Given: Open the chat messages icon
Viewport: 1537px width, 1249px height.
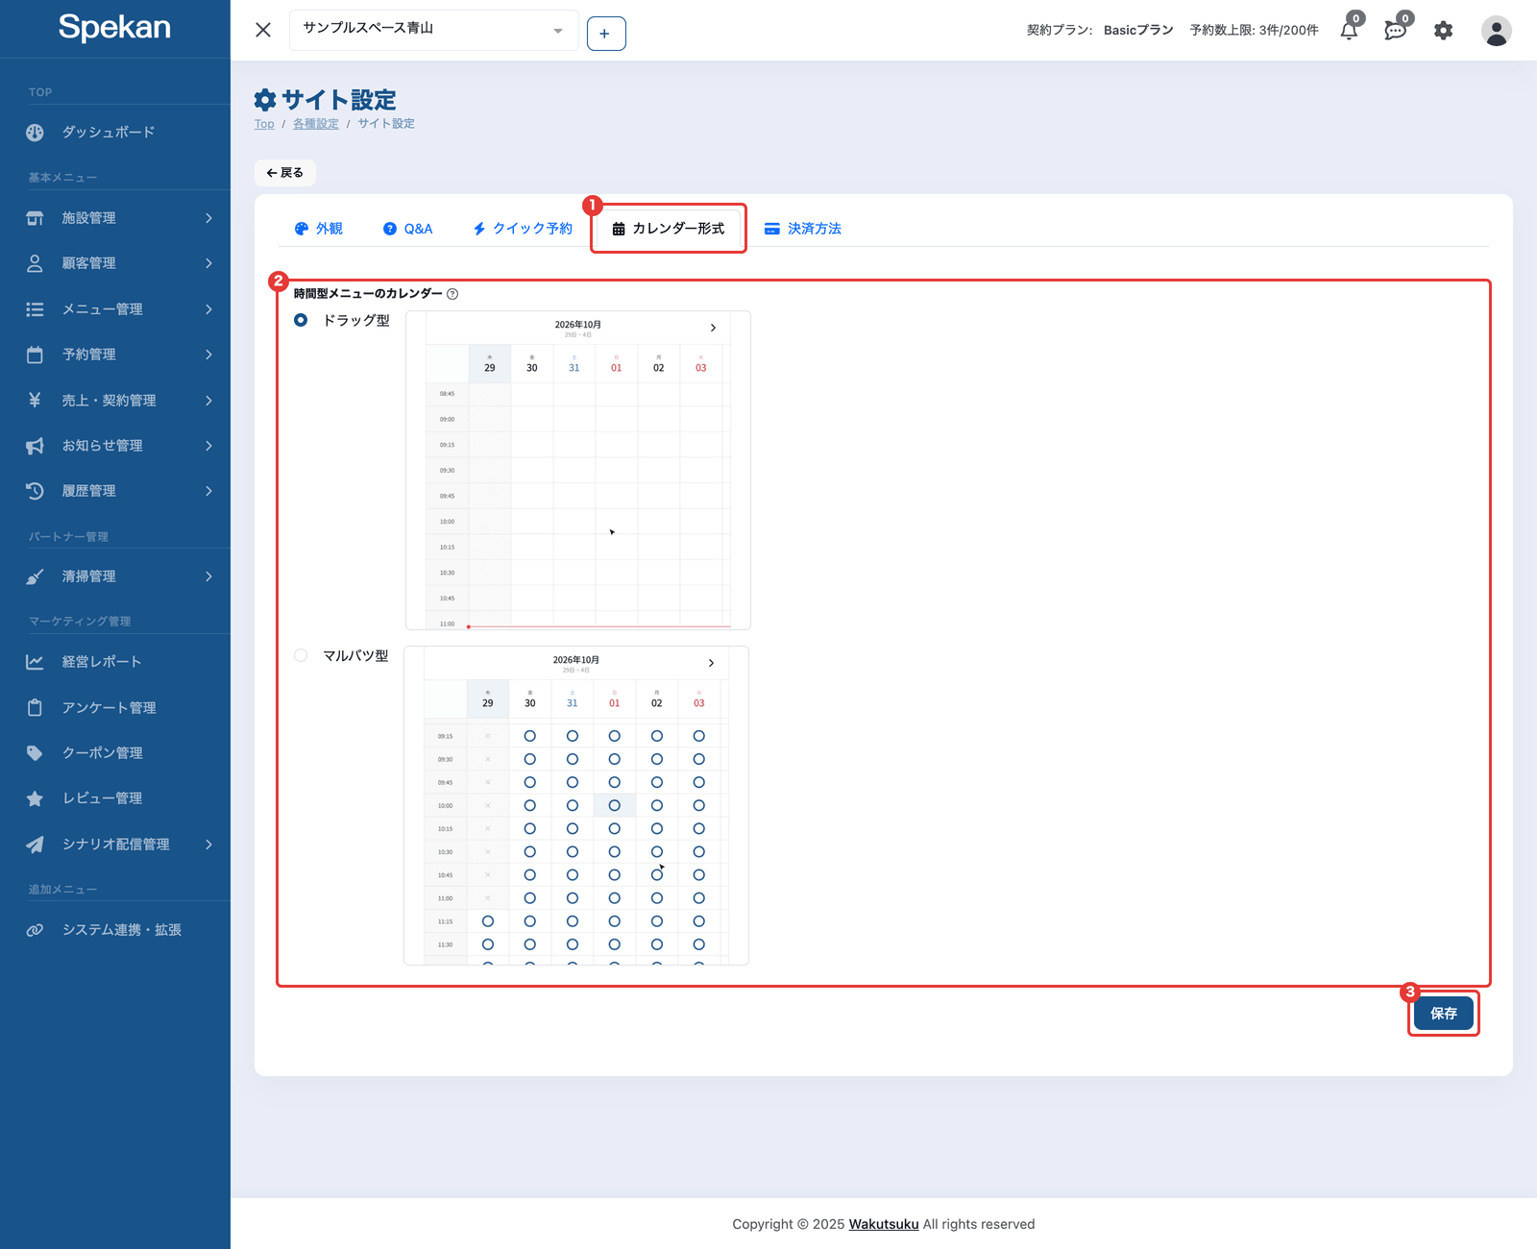Looking at the screenshot, I should click(x=1396, y=31).
